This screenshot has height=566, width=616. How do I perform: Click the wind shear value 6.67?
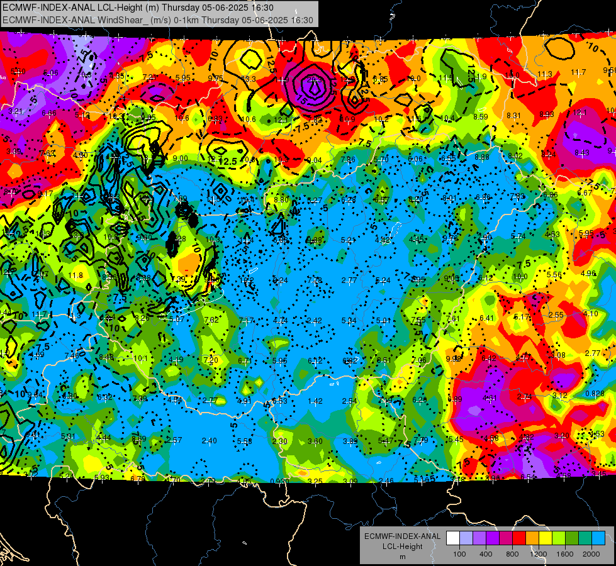(585, 193)
